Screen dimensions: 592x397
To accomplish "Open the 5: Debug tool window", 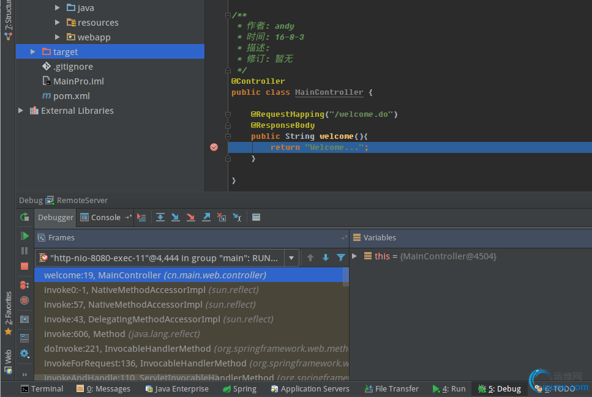I will [x=500, y=388].
